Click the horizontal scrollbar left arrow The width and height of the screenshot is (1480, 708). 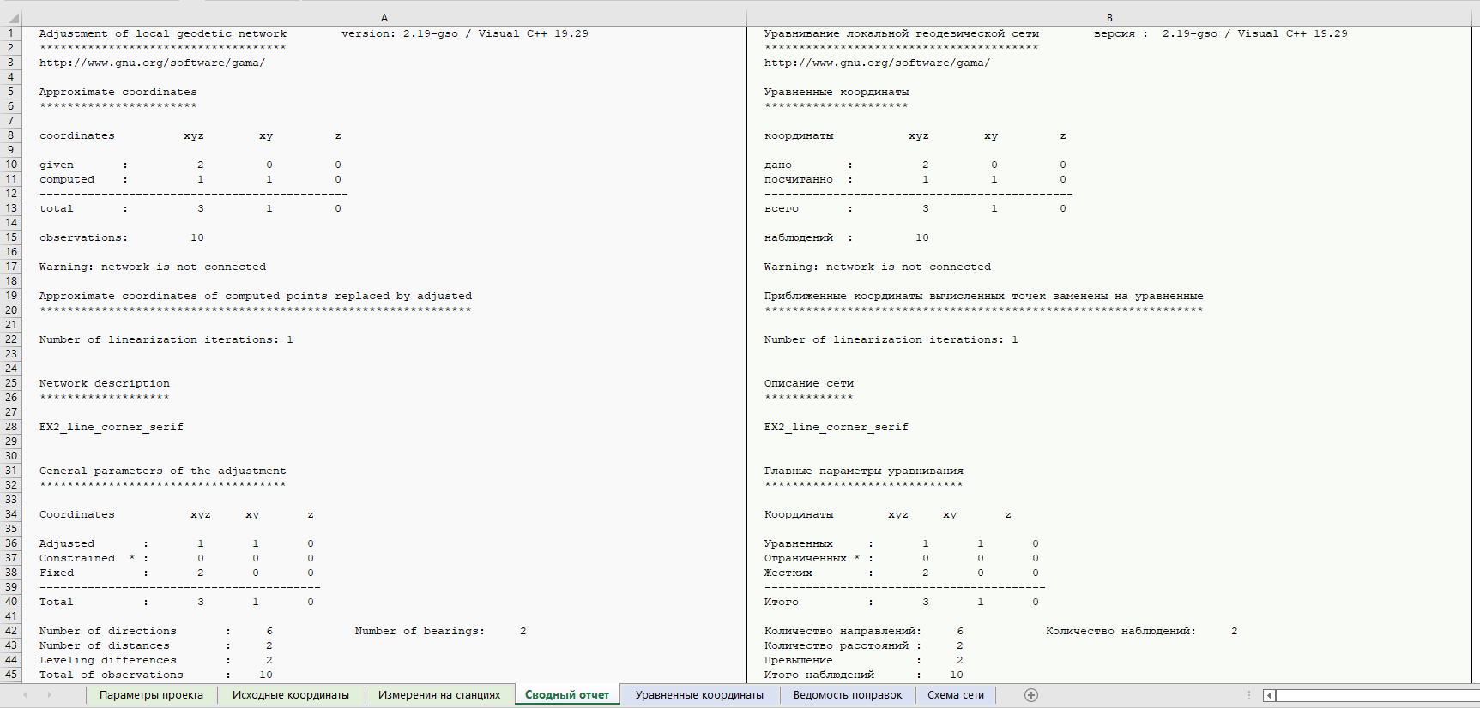(x=1269, y=695)
